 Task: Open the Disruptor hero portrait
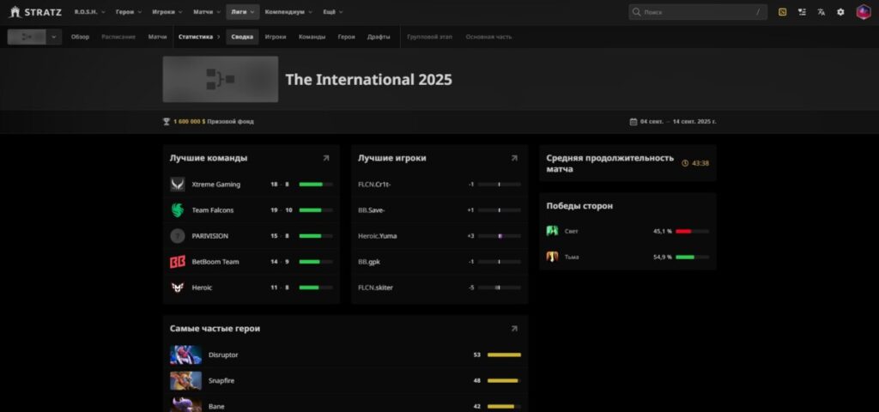185,354
